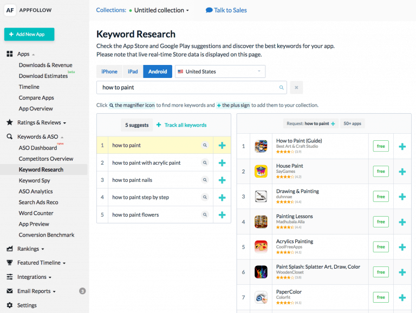Go to ASO Dashboard

[37, 148]
